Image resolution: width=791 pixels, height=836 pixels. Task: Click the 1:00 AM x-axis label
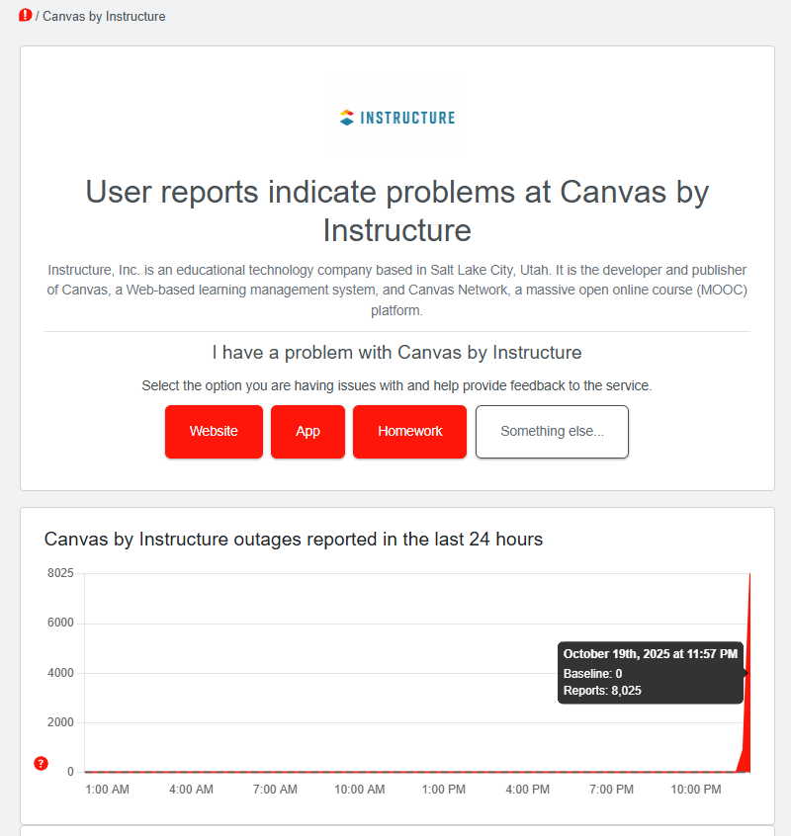click(x=107, y=790)
